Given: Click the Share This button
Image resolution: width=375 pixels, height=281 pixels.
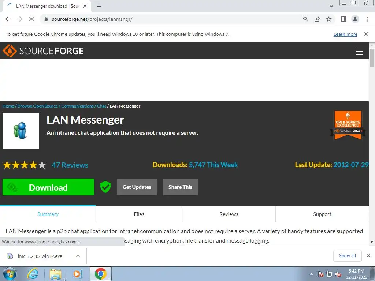Looking at the screenshot, I should pos(180,187).
